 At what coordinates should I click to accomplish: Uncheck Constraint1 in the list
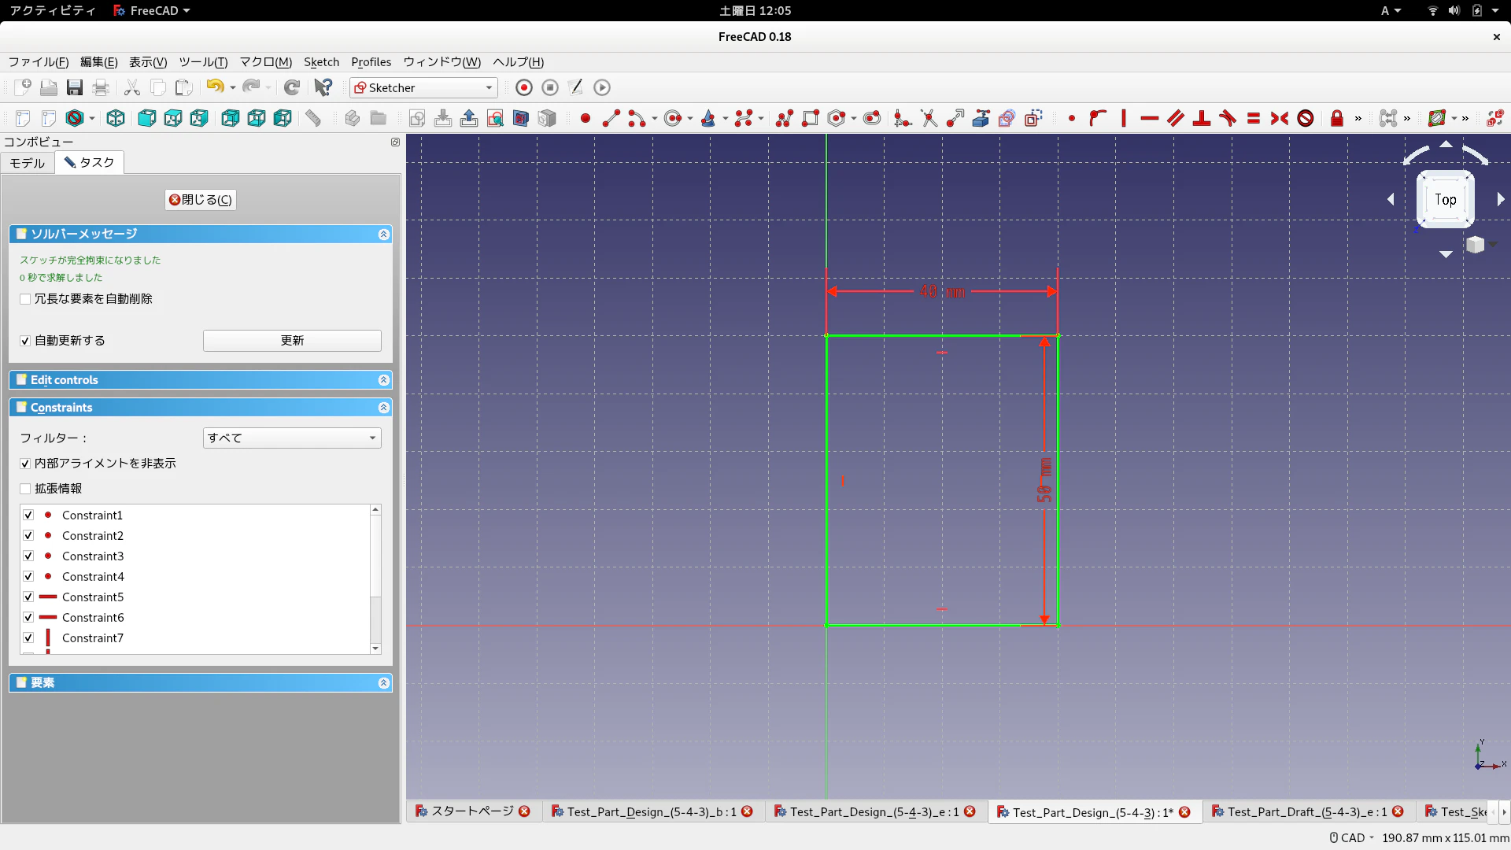tap(28, 515)
